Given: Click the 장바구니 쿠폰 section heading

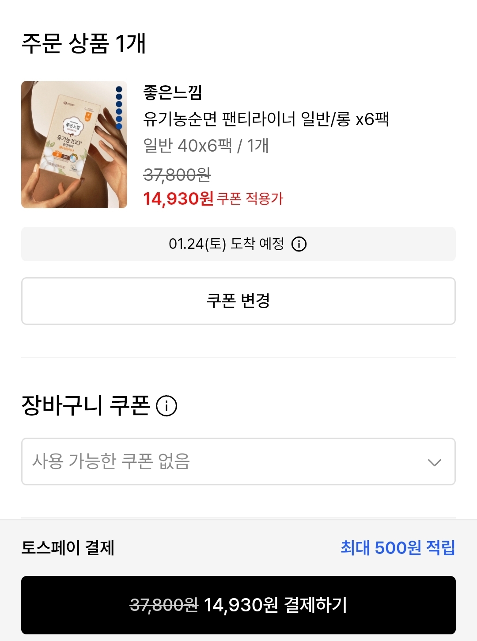Looking at the screenshot, I should [86, 405].
